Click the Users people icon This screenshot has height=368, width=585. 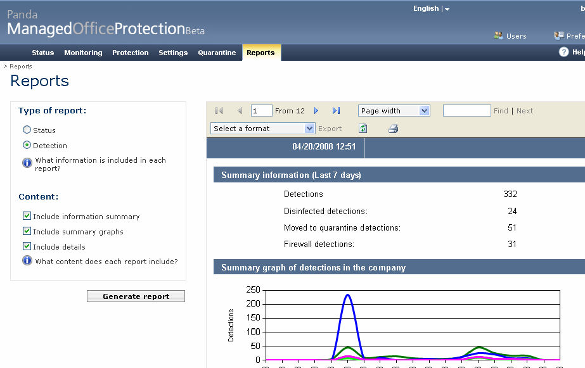(x=498, y=36)
